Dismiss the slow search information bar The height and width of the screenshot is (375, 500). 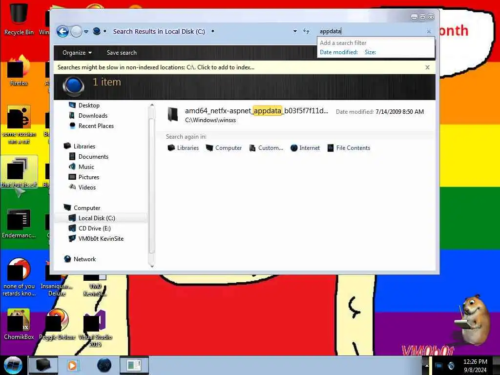pyautogui.click(x=428, y=67)
